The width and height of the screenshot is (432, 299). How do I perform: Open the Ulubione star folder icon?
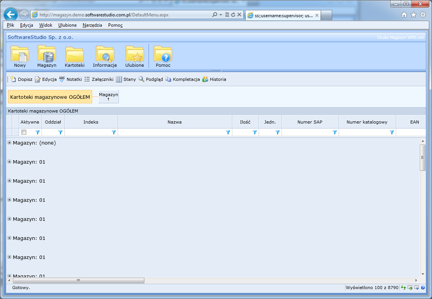point(134,54)
